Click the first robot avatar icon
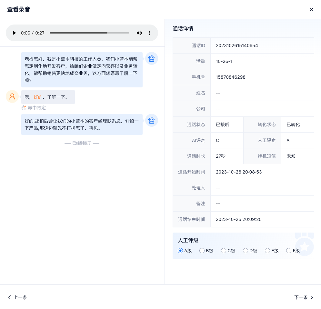The height and width of the screenshot is (309, 321). (151, 58)
